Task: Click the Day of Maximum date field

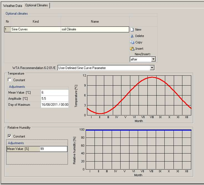Action: [x=54, y=105]
